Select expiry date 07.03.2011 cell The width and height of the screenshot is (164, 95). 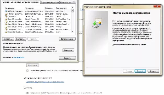point(49,32)
